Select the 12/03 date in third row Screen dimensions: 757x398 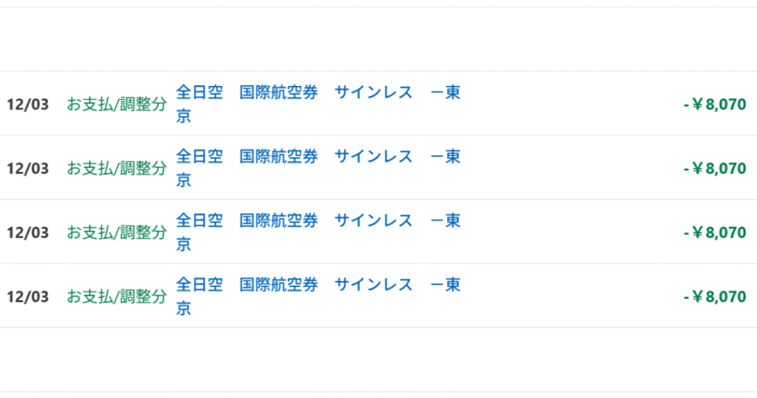[27, 233]
